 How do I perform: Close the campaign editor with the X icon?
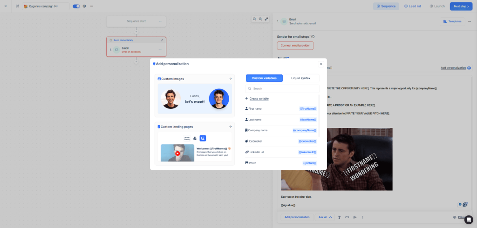click(6, 6)
